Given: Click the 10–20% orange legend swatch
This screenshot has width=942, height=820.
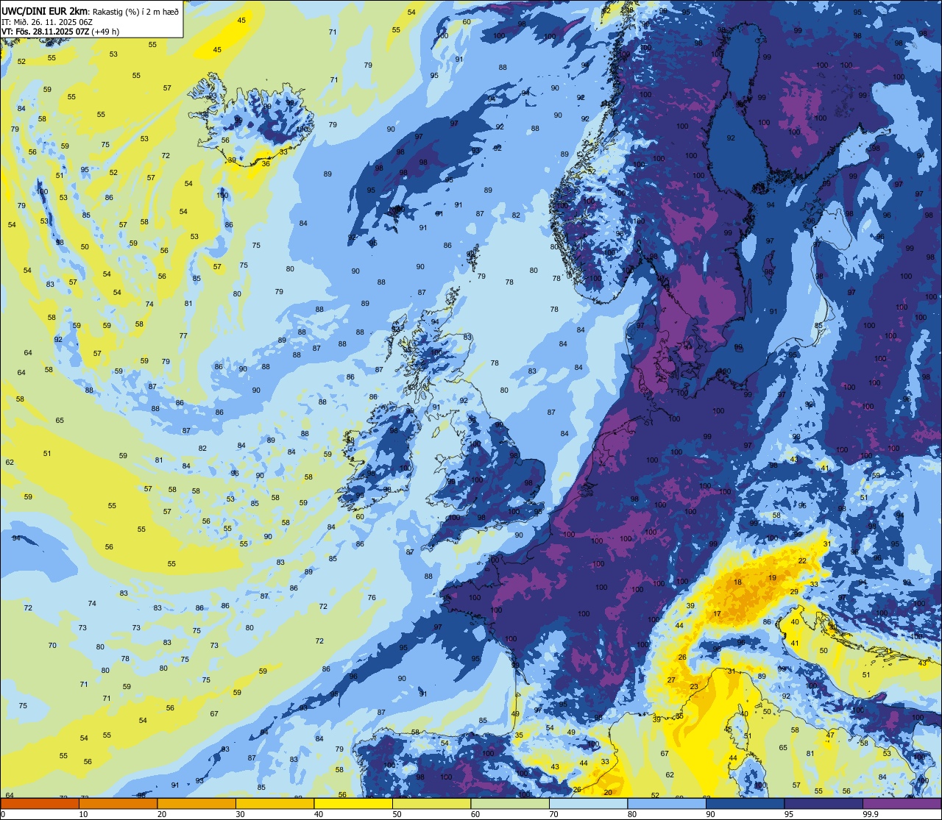Looking at the screenshot, I should point(118,804).
